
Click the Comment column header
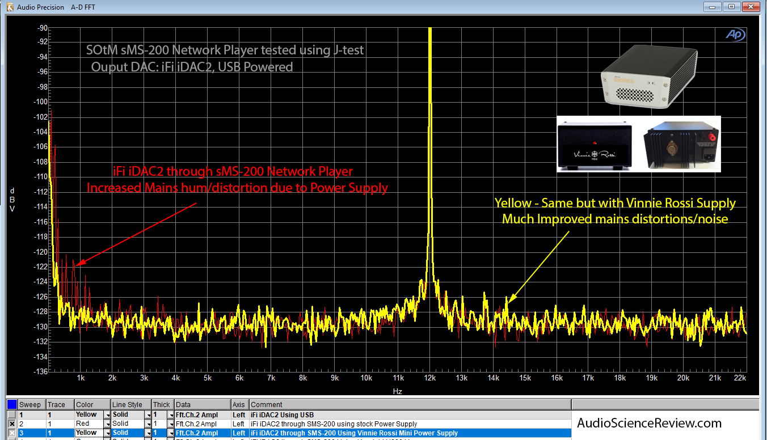pyautogui.click(x=410, y=404)
